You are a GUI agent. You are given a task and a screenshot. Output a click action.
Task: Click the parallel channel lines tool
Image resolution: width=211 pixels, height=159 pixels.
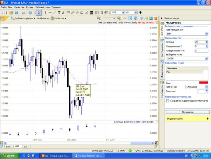click(x=77, y=13)
